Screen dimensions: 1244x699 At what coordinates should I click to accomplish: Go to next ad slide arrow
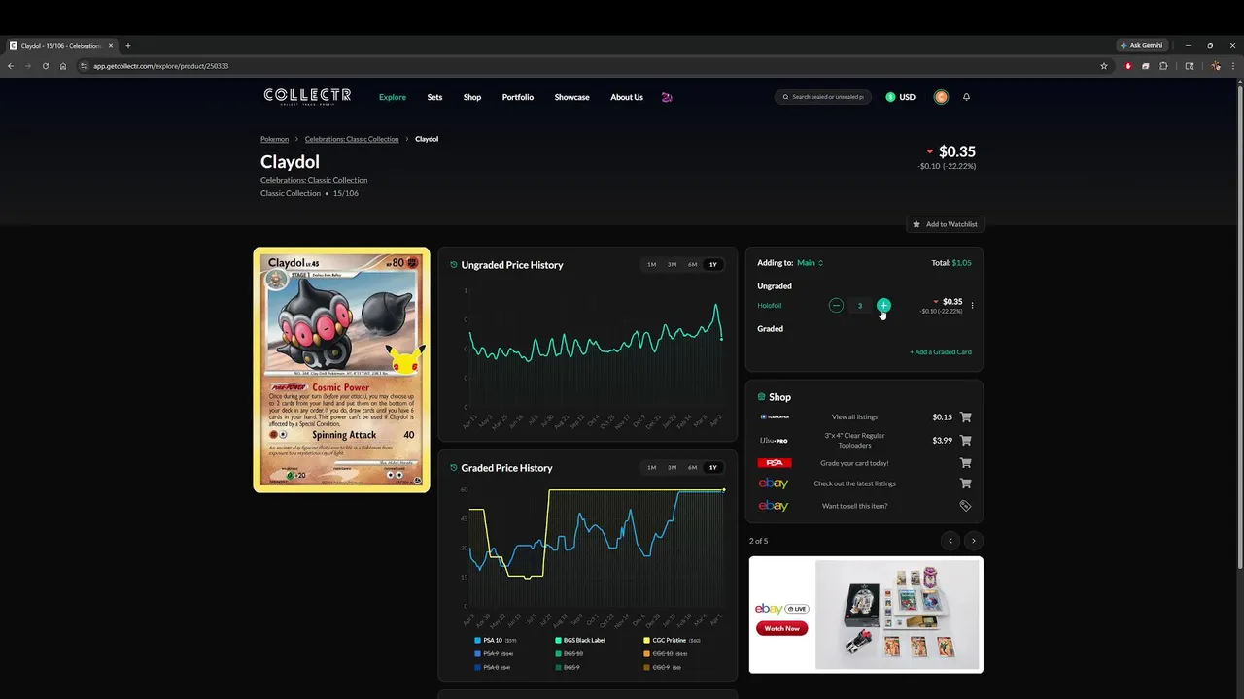973,541
